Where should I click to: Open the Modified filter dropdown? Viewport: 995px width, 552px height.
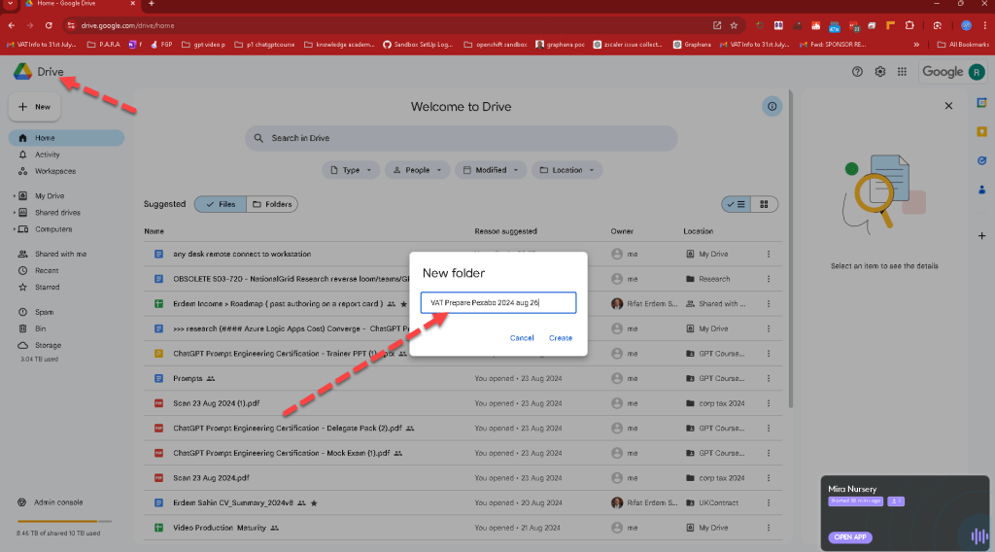491,170
